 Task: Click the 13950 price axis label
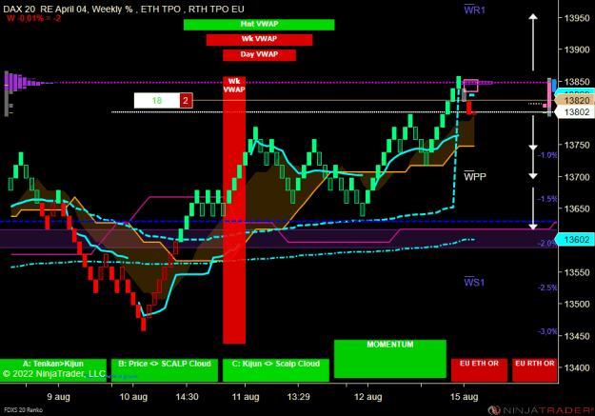[577, 18]
